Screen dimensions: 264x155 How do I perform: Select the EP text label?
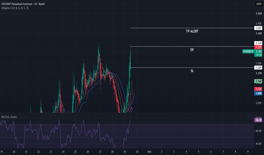[192, 50]
